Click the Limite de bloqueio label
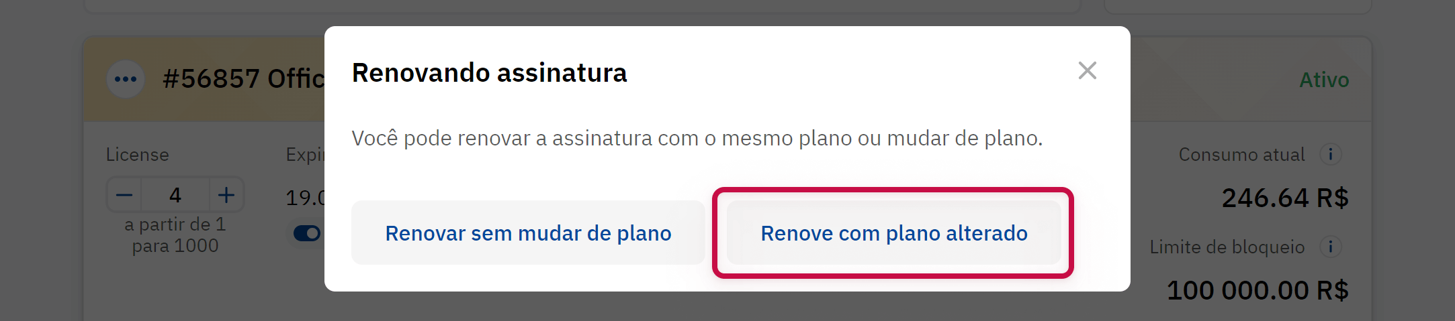The width and height of the screenshot is (1455, 321). [1227, 247]
